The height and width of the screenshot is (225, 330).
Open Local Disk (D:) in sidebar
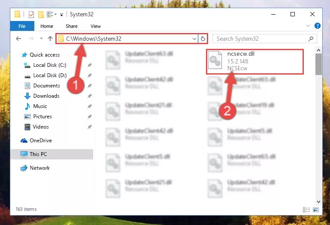[50, 75]
